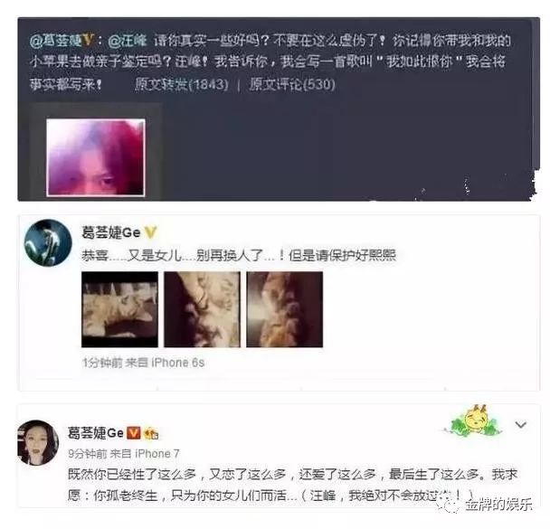
Task: Click the gold V badge in the dark top post
Action: click(x=88, y=41)
